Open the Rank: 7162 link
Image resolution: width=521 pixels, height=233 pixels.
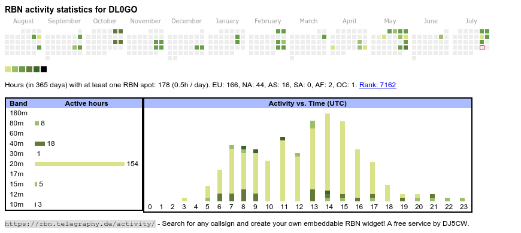(377, 85)
